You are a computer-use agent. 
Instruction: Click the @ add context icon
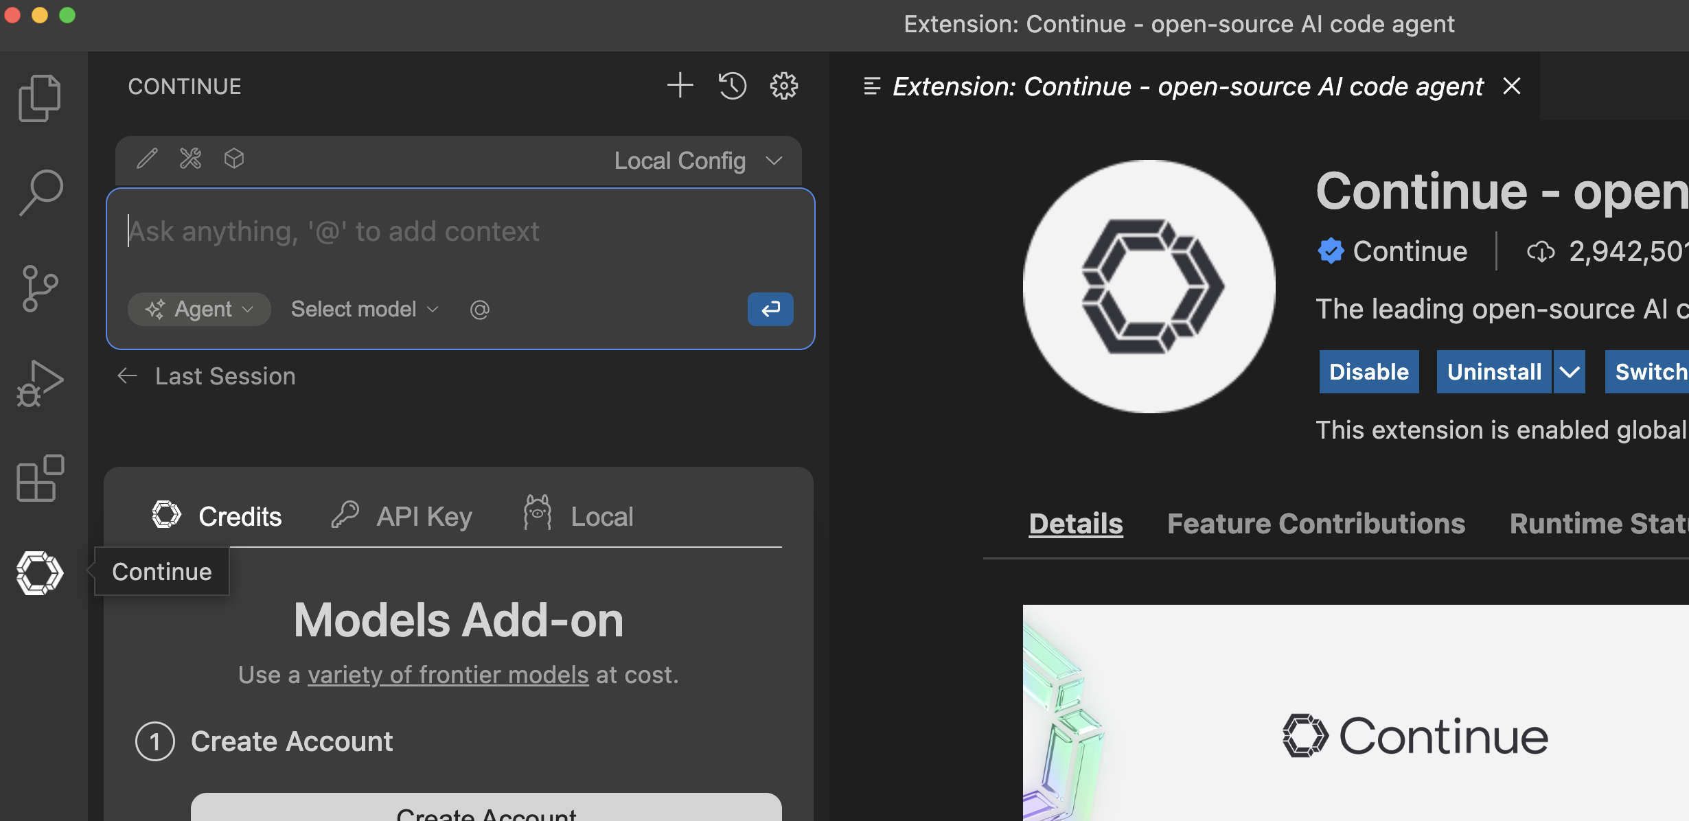(x=479, y=310)
